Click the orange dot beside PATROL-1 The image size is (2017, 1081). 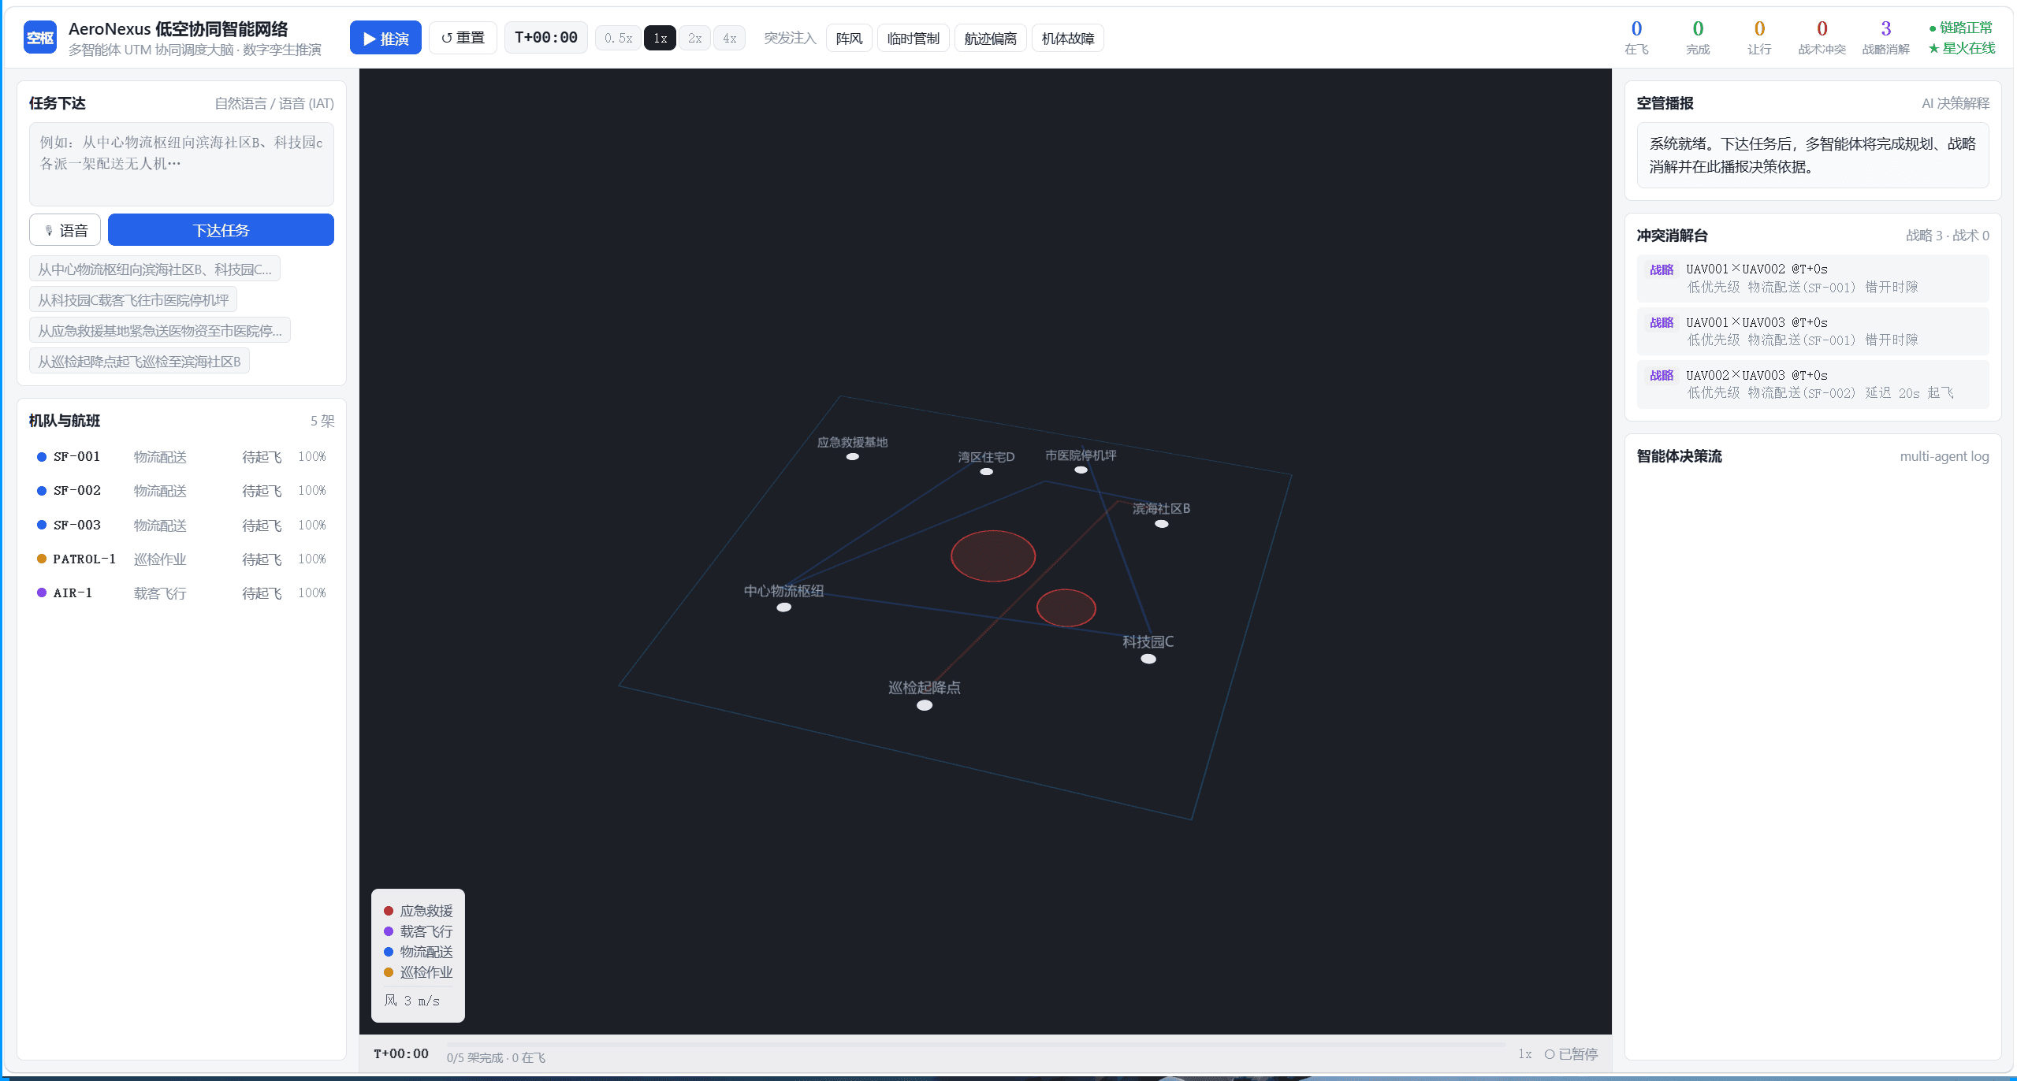[x=42, y=559]
